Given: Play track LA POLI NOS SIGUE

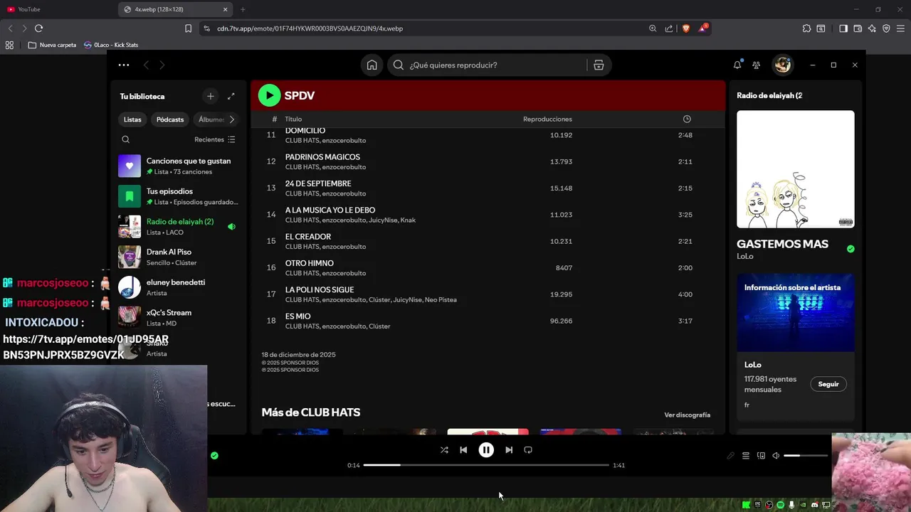Looking at the screenshot, I should click(488, 294).
